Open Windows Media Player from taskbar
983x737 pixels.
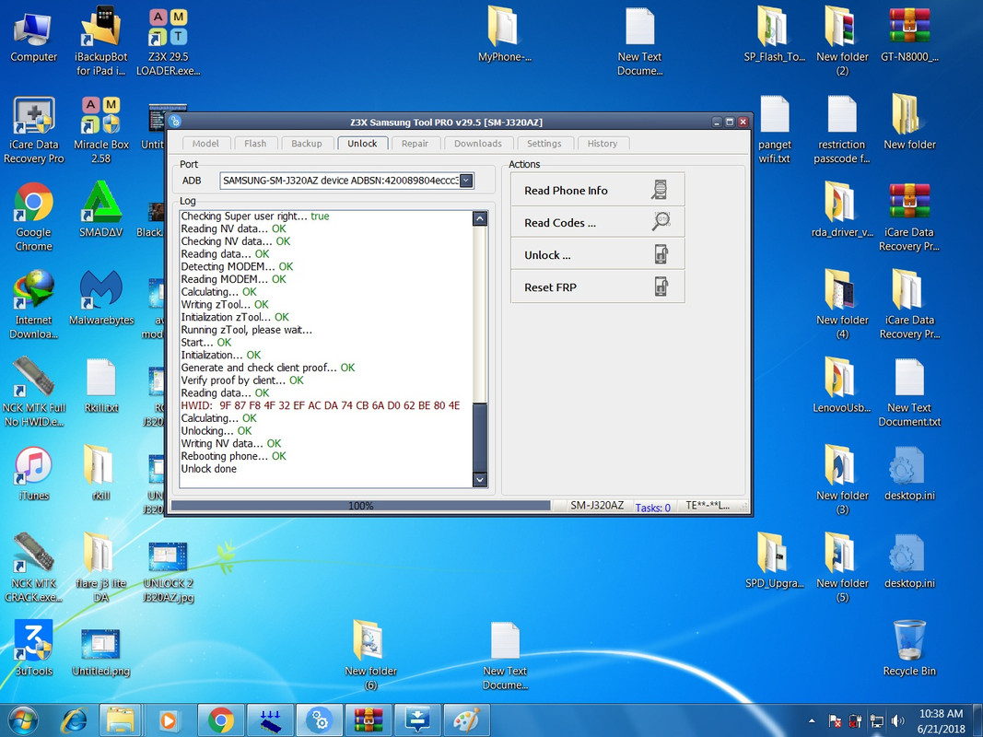pos(168,720)
